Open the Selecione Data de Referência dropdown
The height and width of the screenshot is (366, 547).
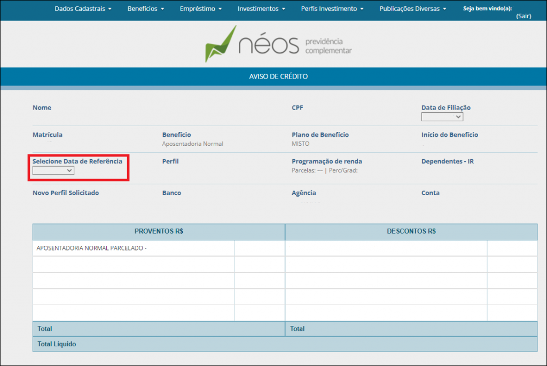53,170
